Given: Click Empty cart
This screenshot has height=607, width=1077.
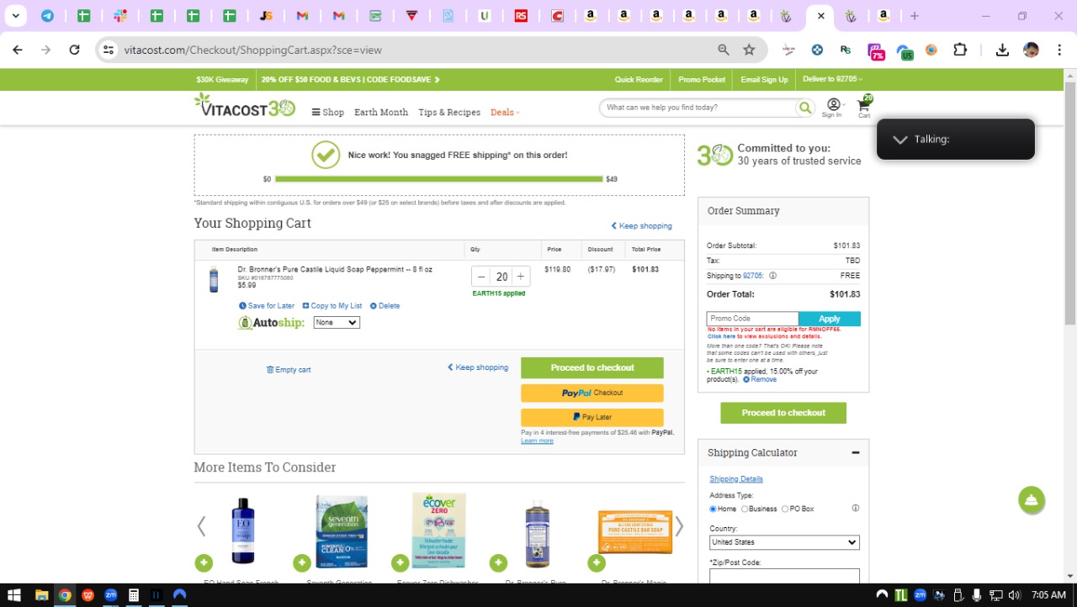Looking at the screenshot, I should (x=289, y=370).
